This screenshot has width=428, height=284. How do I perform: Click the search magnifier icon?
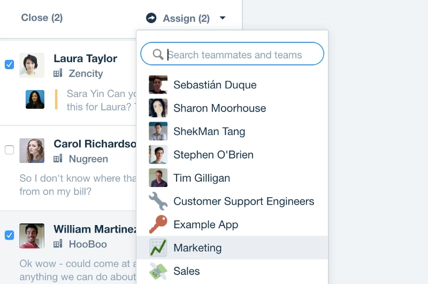coord(158,55)
